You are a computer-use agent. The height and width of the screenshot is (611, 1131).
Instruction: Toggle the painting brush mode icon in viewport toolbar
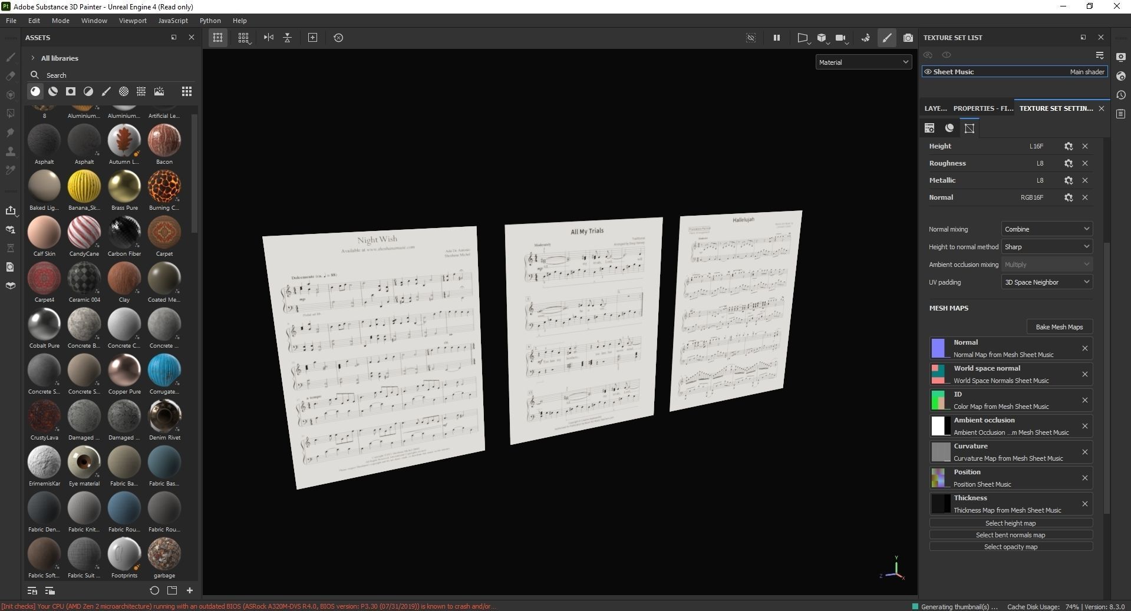[887, 38]
